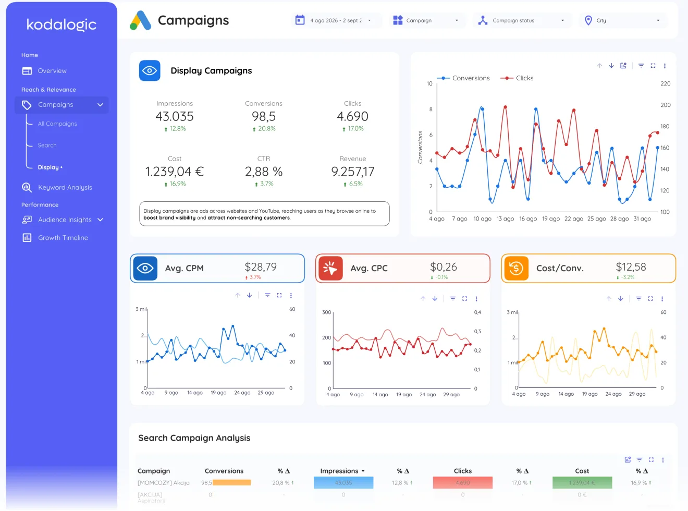Viewport: 688px width, 511px height.
Task: Click the Clicks legend item
Action: tap(517, 78)
